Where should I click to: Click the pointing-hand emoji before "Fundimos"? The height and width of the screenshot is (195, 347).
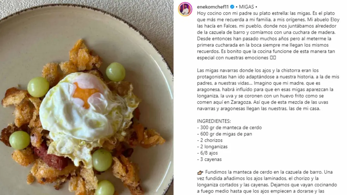(200, 172)
